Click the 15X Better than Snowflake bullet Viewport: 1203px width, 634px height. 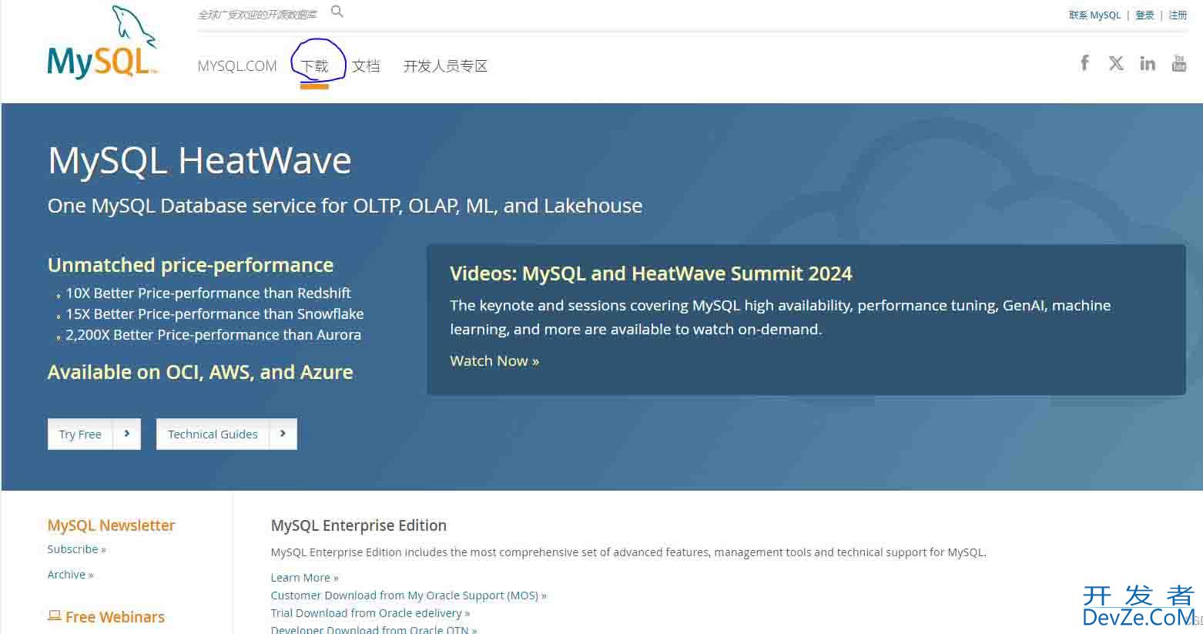(215, 314)
